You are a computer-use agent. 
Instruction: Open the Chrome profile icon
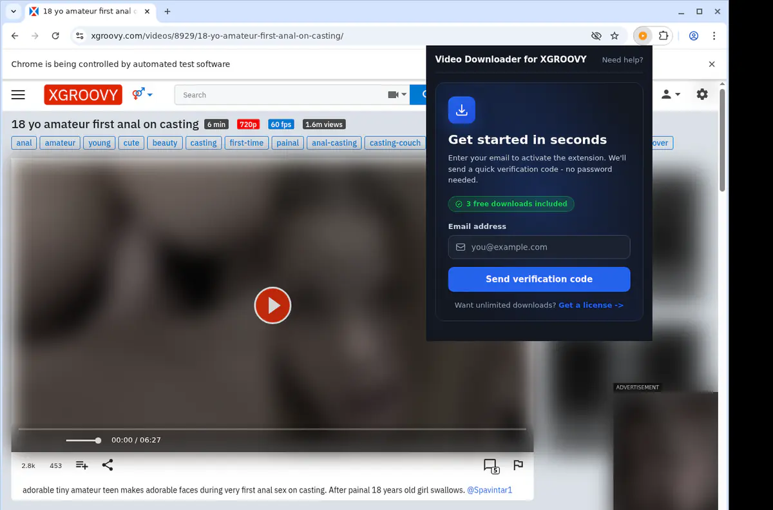point(694,36)
